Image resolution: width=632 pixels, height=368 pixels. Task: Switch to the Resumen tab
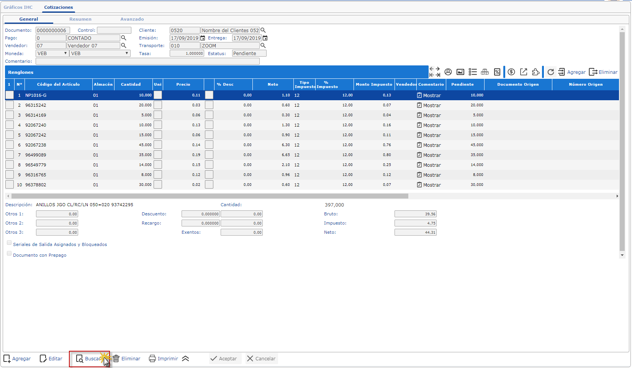click(x=80, y=19)
